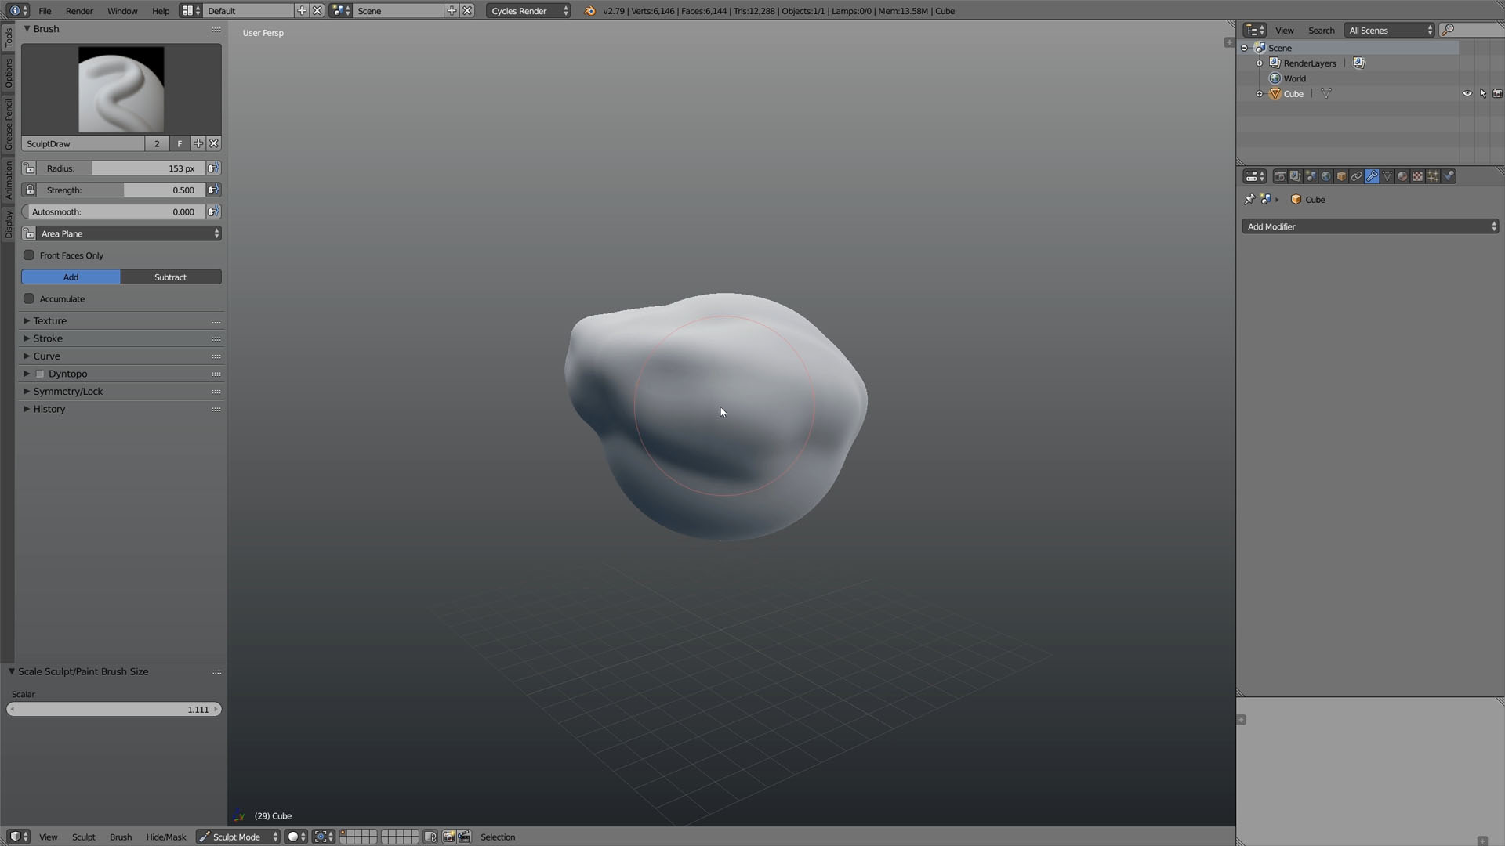Enable Front Faces Only checkbox
Image resolution: width=1505 pixels, height=846 pixels.
[29, 255]
